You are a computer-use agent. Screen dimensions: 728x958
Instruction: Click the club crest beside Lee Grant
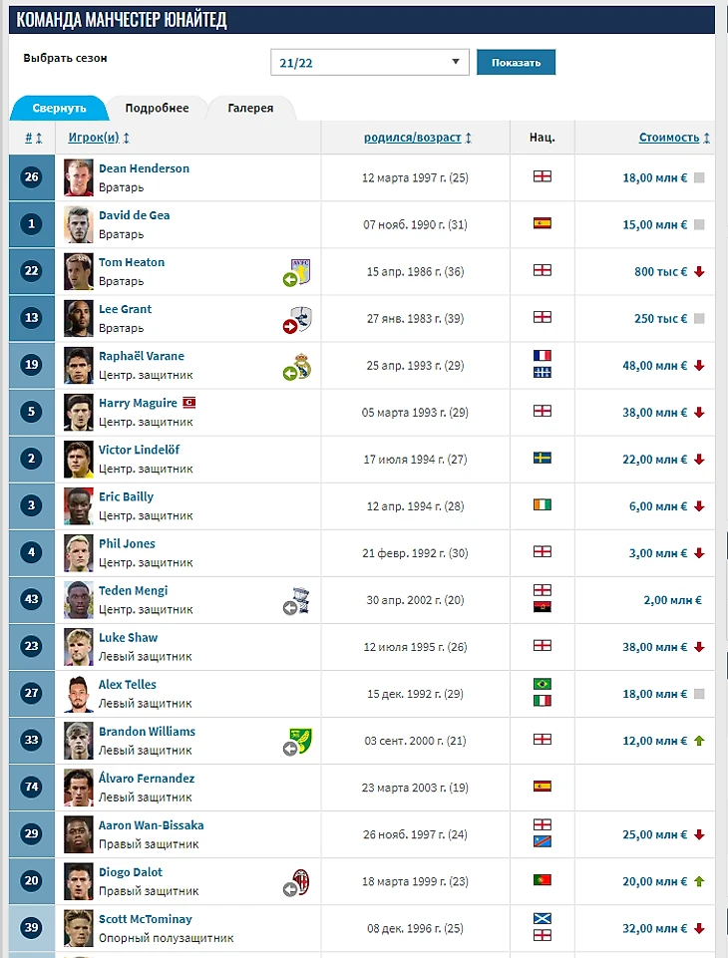(x=301, y=318)
